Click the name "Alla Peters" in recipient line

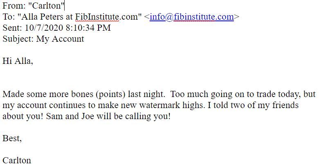42,17
